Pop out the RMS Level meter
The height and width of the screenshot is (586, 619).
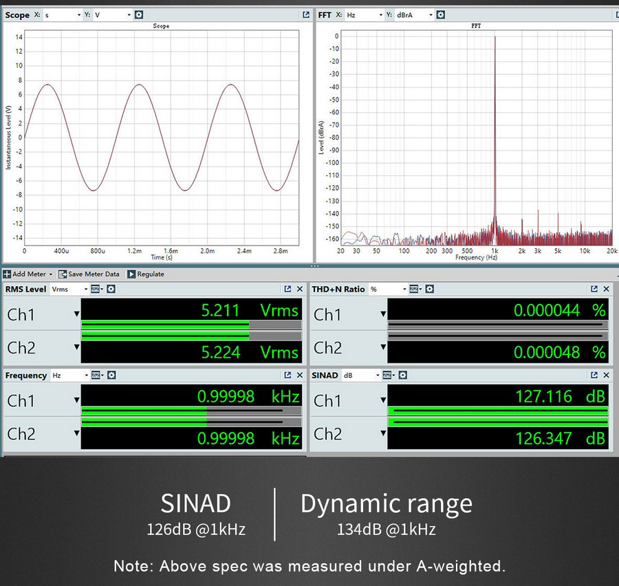(x=287, y=289)
